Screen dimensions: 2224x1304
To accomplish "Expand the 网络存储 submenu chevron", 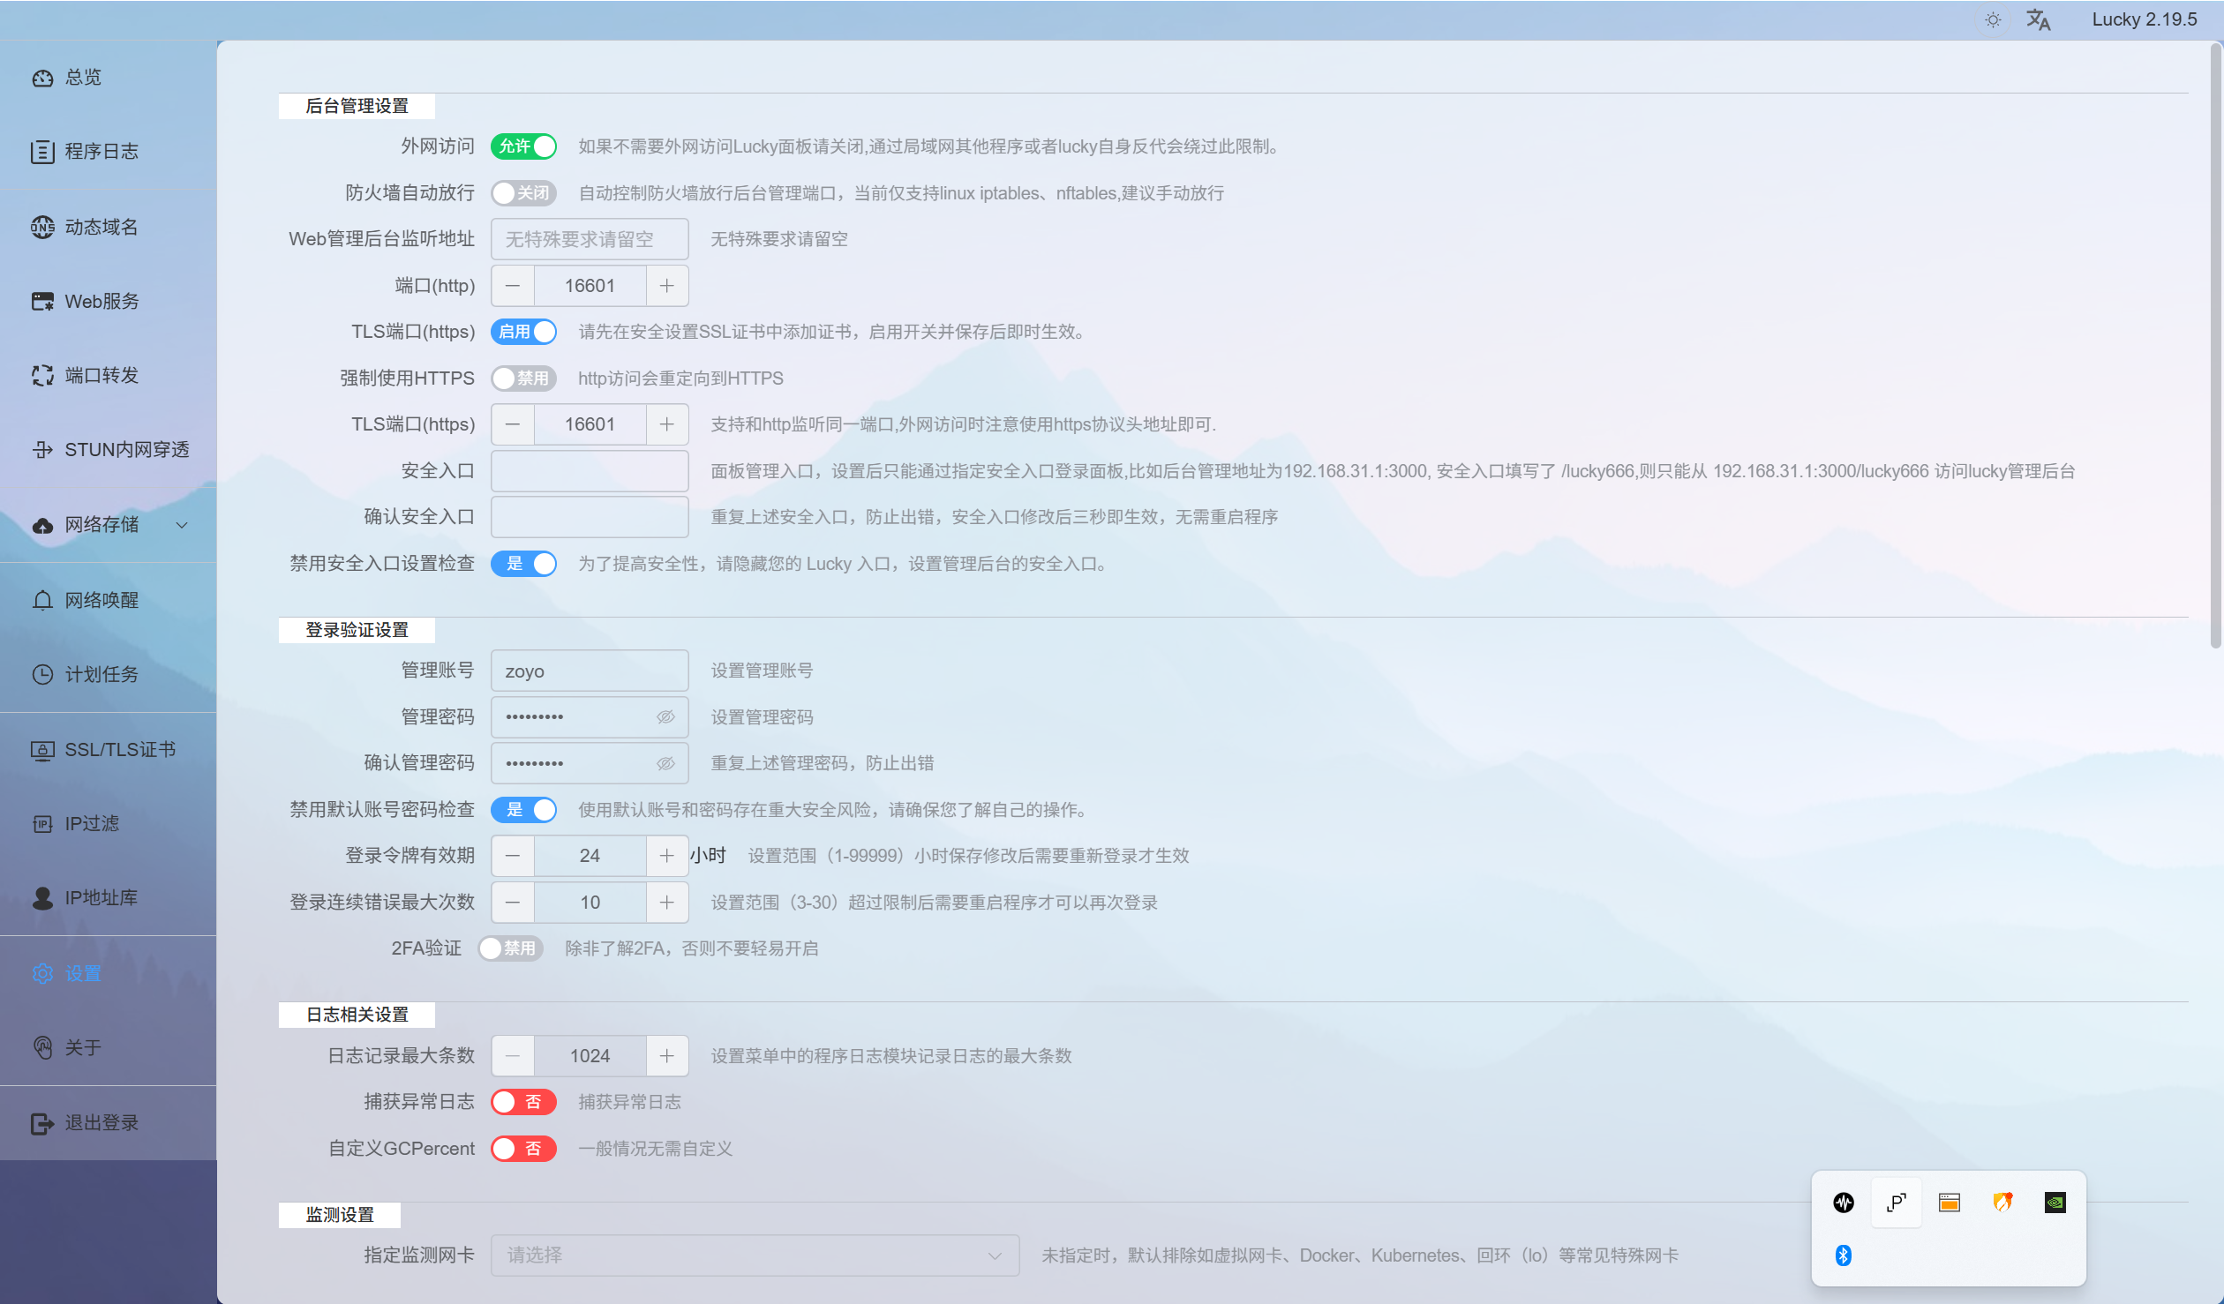I will pos(183,526).
